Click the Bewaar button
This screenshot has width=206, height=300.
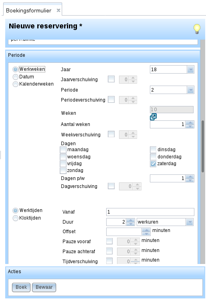pos(44,287)
